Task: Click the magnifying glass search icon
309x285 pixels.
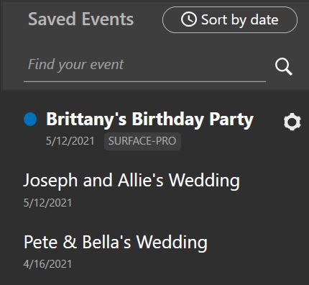Action: click(284, 66)
